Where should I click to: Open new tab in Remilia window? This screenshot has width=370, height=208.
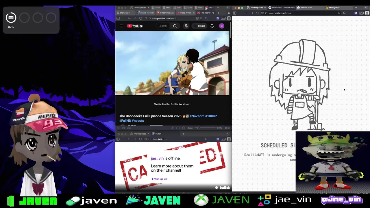point(356,8)
